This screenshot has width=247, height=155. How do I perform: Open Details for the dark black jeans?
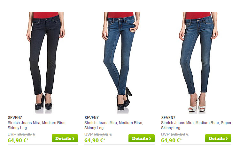[65, 138]
